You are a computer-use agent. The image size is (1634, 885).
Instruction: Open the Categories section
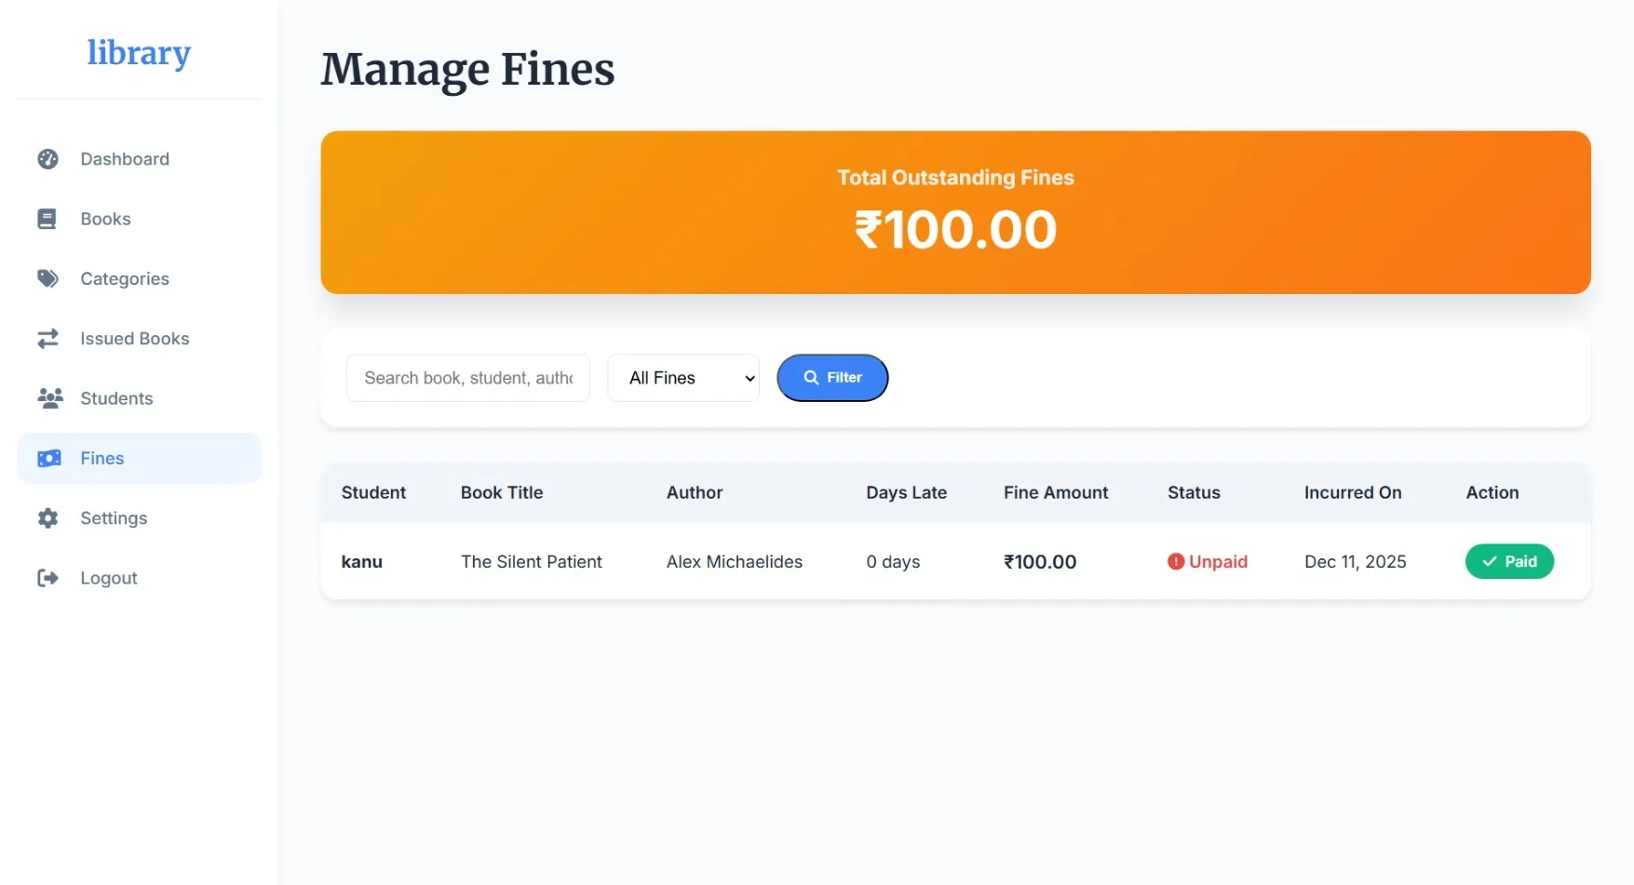coord(125,278)
